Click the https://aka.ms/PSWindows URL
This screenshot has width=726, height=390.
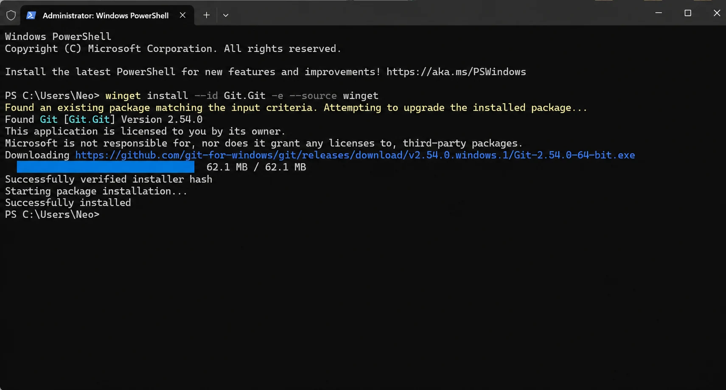tap(456, 72)
